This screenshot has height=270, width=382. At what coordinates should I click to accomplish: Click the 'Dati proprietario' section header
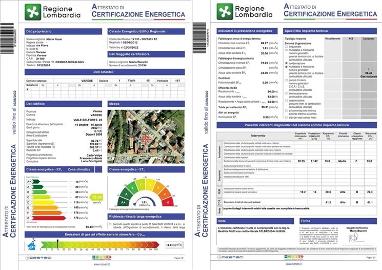click(64, 31)
